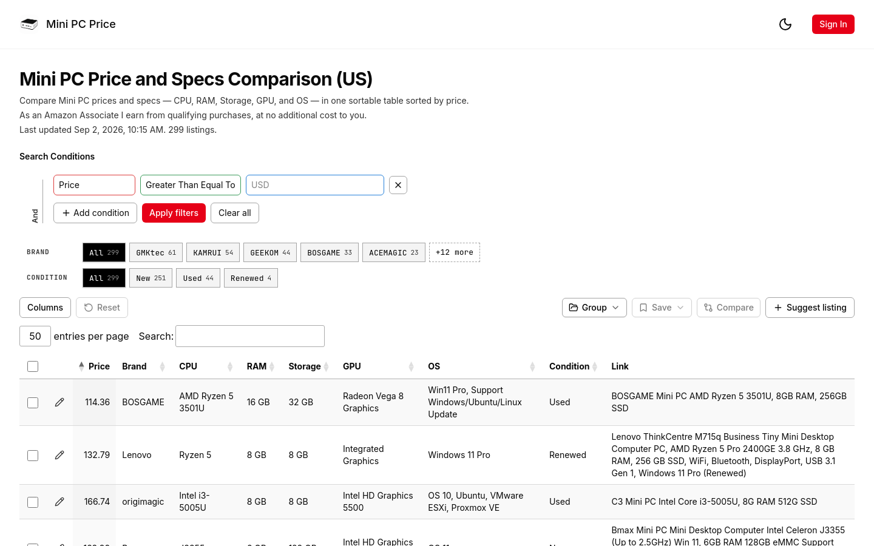Image resolution: width=874 pixels, height=546 pixels.
Task: Click the 'AMD Ryzen 5 3501U' cell
Action: pos(206,402)
